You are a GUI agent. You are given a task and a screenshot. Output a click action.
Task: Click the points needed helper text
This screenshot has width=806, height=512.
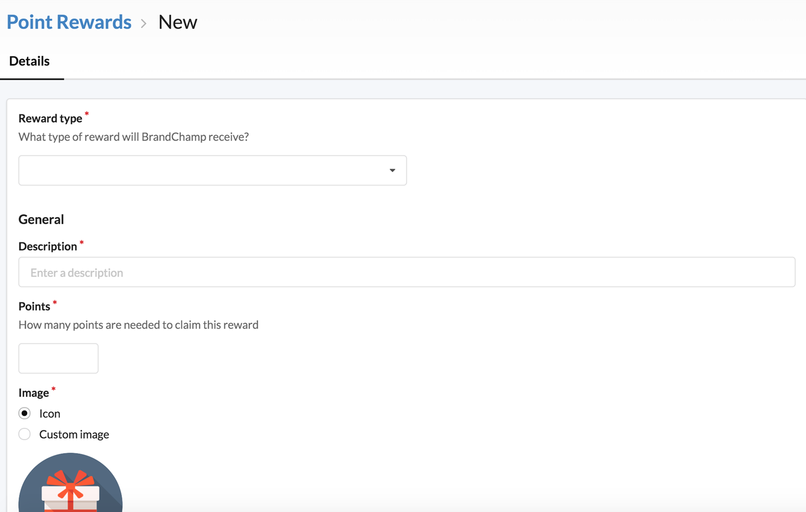[x=138, y=325]
